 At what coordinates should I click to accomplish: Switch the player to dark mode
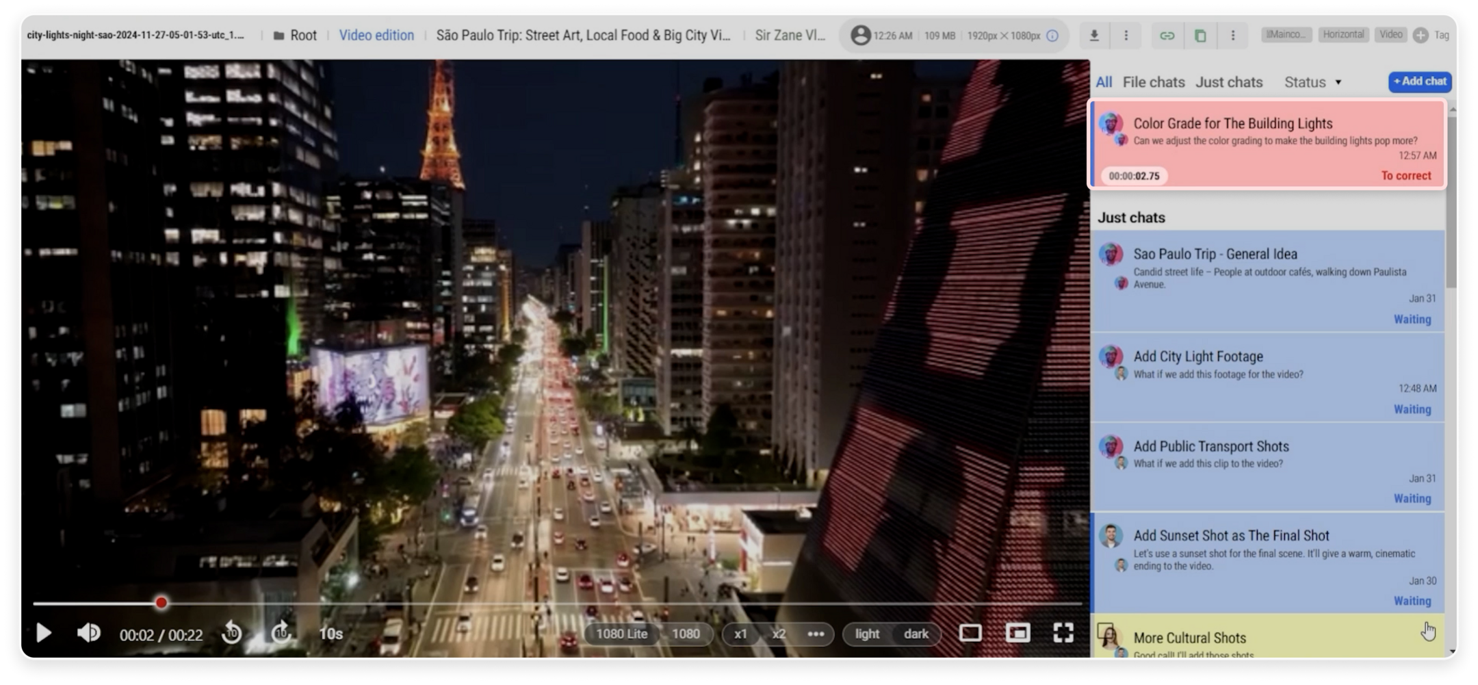(916, 634)
